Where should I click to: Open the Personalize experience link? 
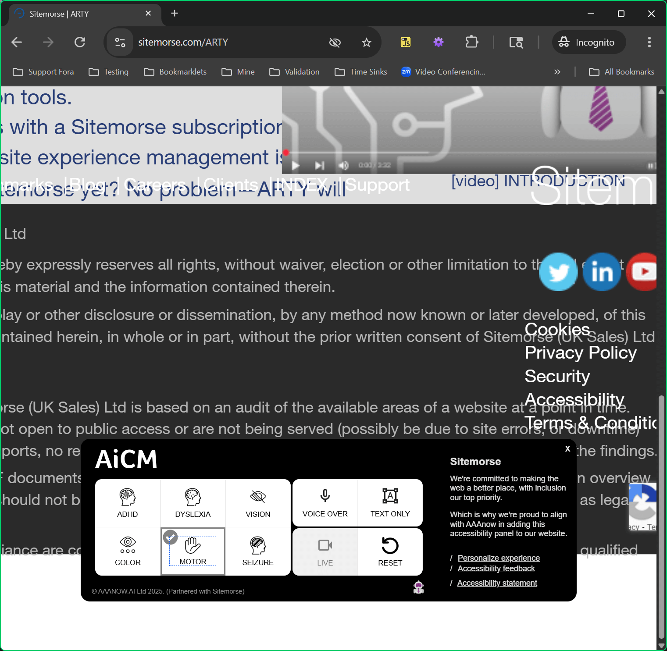click(499, 558)
